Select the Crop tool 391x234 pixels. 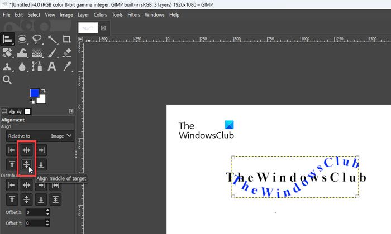click(x=66, y=39)
